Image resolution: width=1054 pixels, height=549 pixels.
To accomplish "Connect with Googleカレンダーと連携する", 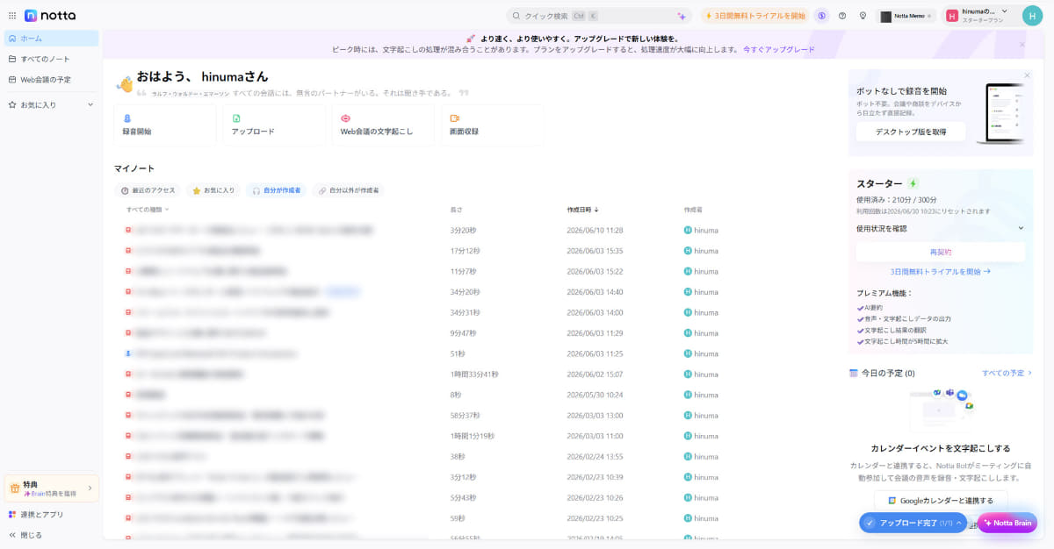I will point(941,501).
